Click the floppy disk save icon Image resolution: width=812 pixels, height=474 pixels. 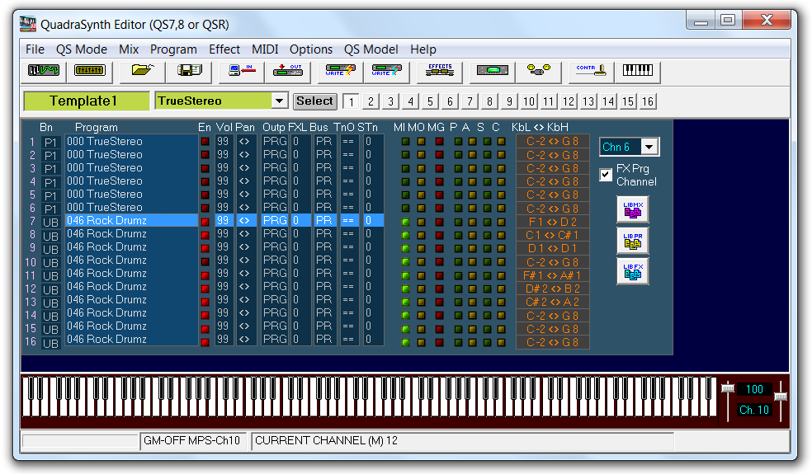[188, 72]
